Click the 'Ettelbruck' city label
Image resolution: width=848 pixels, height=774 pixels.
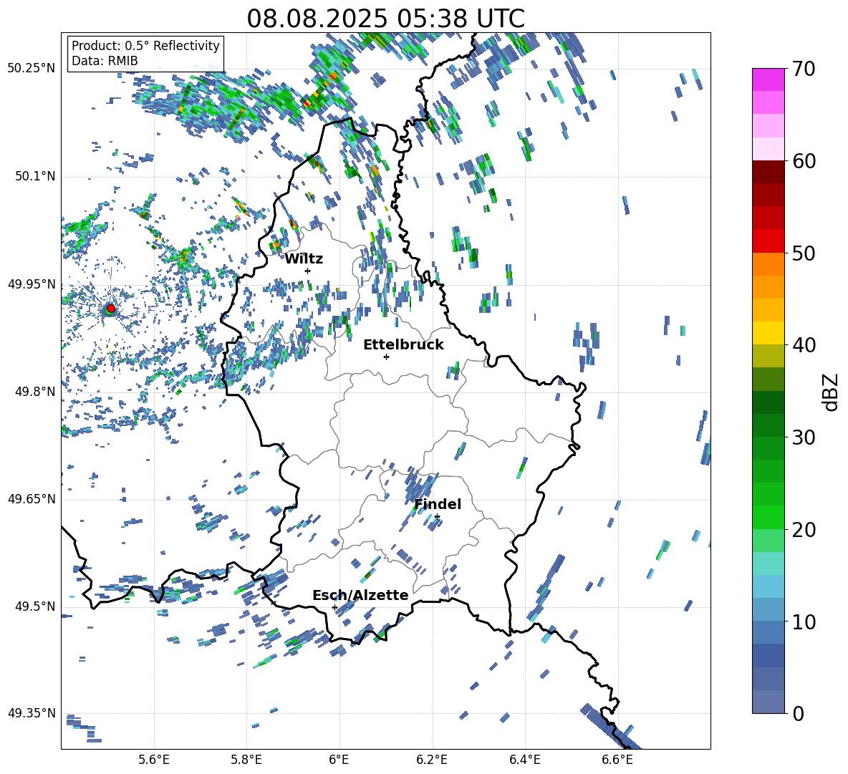403,345
